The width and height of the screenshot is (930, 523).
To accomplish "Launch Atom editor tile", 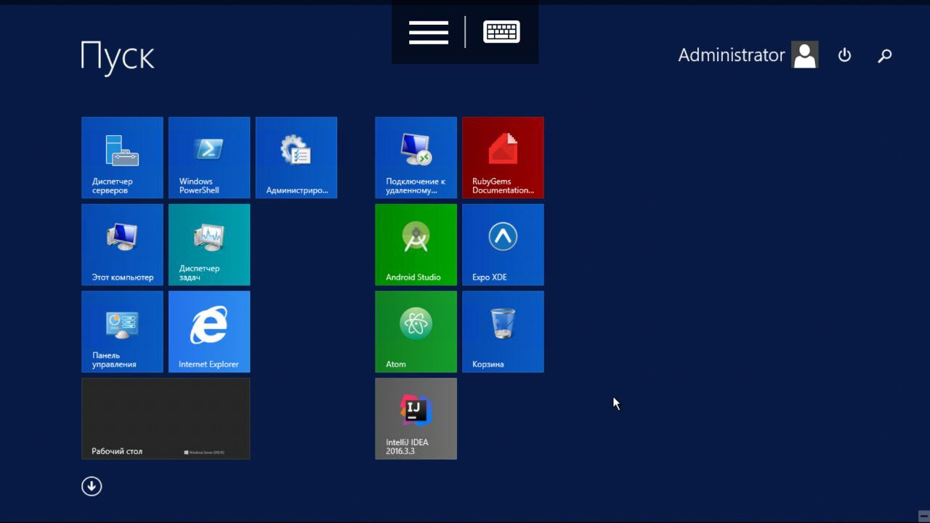I will (416, 332).
